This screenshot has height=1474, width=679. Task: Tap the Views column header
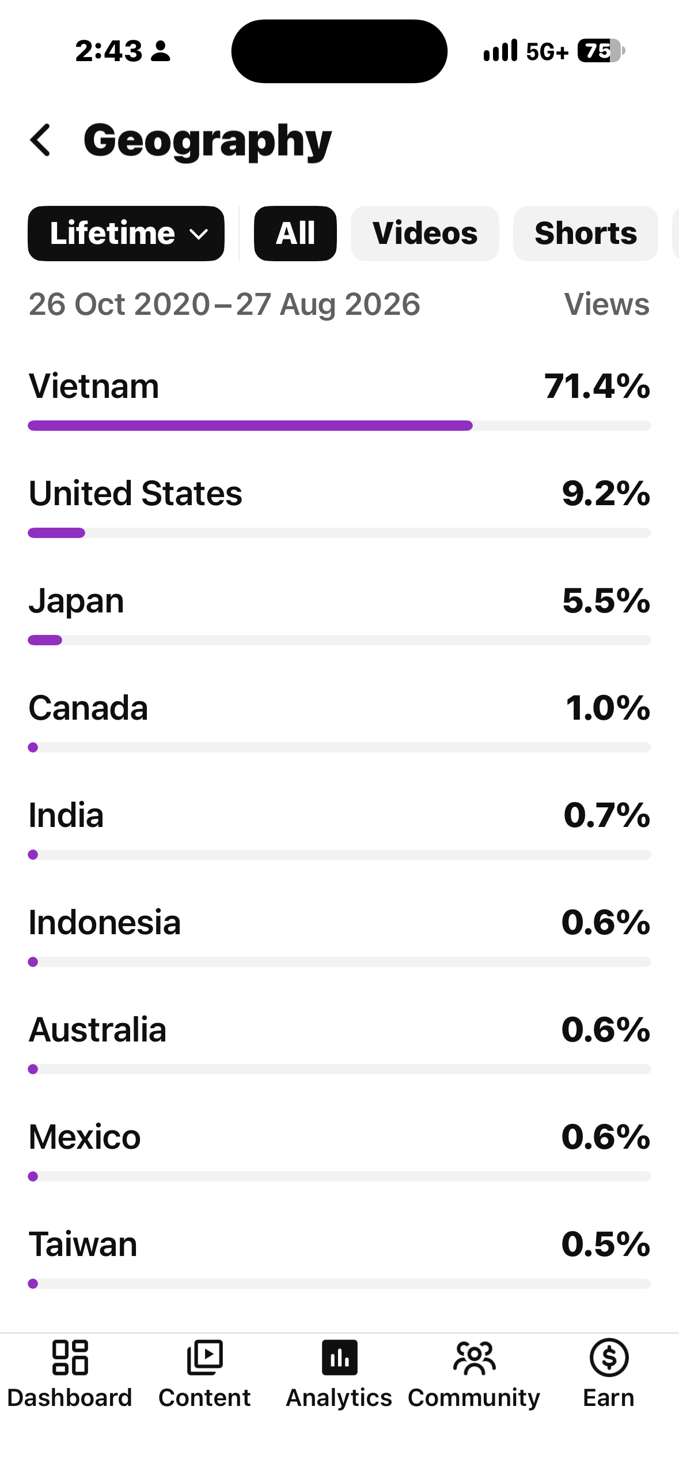pyautogui.click(x=606, y=304)
